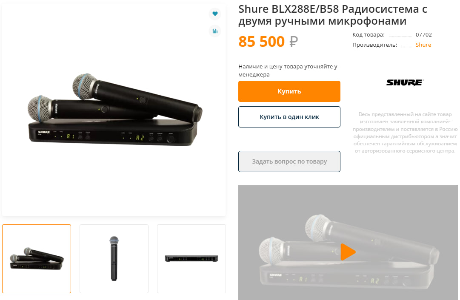Click the ruble currency symbol

pos(294,42)
